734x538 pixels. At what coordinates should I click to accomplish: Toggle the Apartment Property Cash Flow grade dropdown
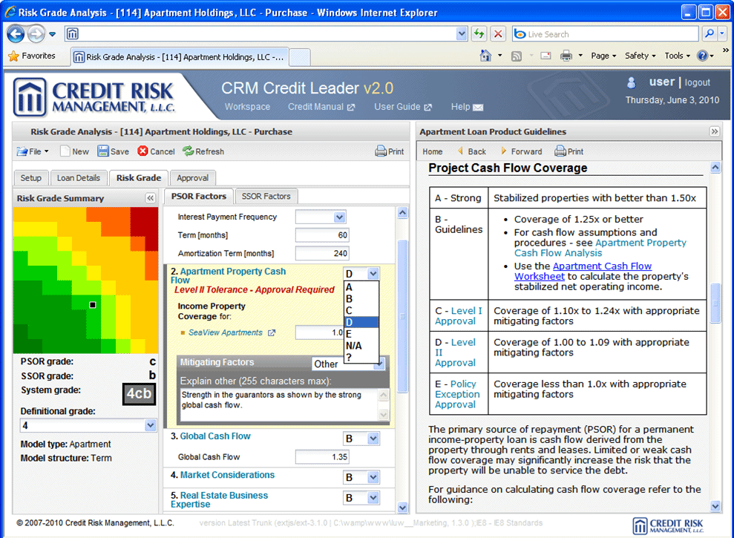coord(373,273)
